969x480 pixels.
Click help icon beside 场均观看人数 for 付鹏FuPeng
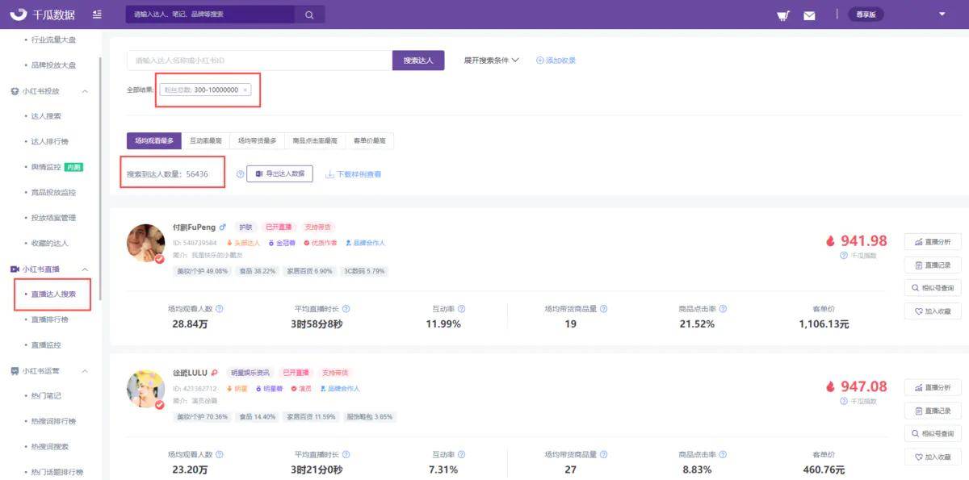220,308
